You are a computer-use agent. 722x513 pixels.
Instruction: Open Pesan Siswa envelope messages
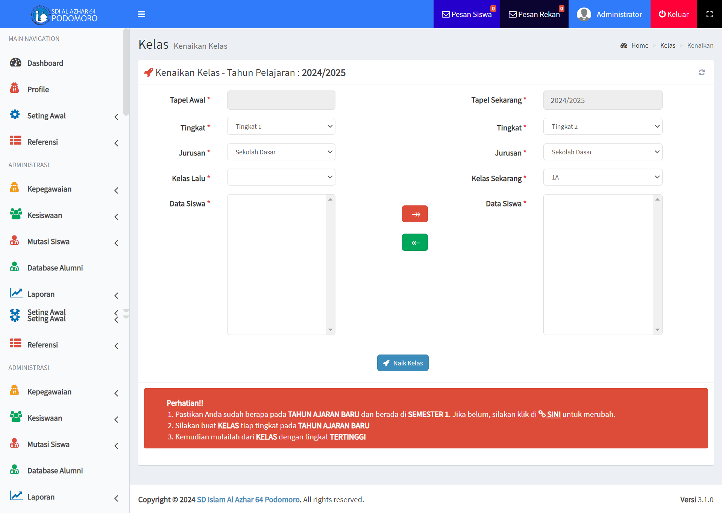(x=466, y=14)
